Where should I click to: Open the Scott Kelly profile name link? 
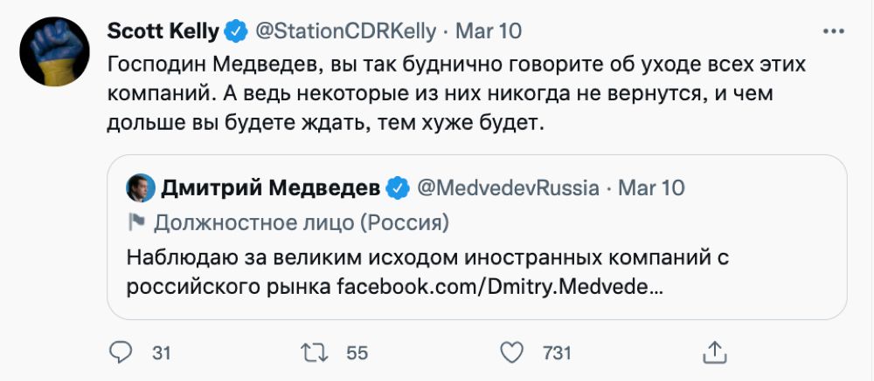click(x=163, y=31)
